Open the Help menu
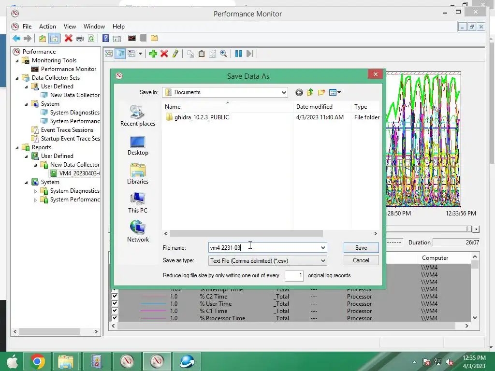This screenshot has height=371, width=495. pos(119,27)
